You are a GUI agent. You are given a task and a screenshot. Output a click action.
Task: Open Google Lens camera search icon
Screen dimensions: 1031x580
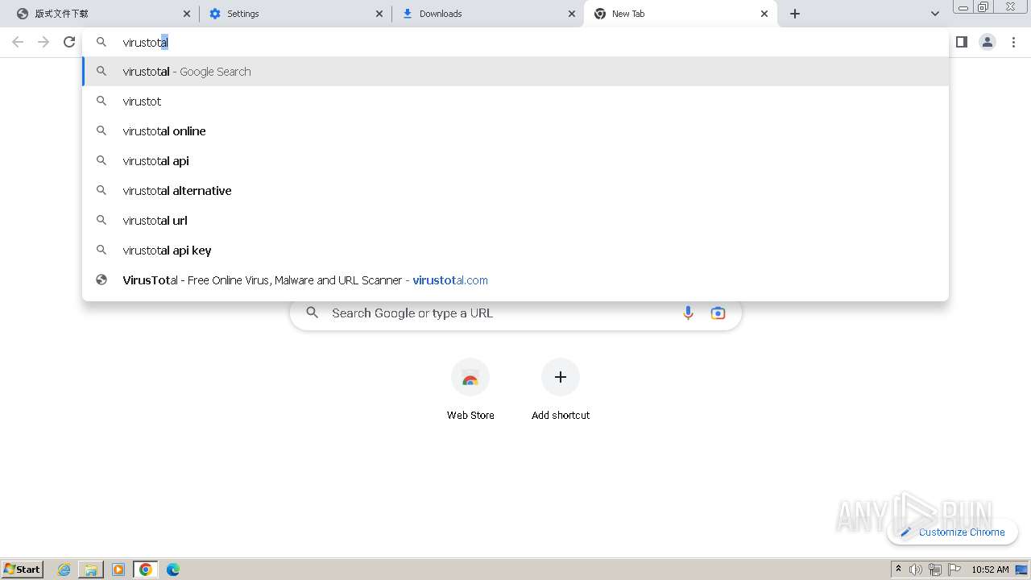[x=718, y=313]
